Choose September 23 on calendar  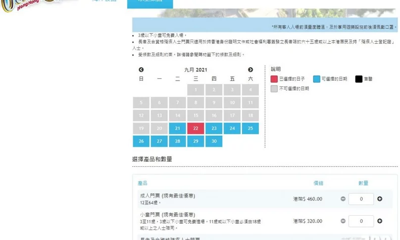pyautogui.click(x=214, y=128)
